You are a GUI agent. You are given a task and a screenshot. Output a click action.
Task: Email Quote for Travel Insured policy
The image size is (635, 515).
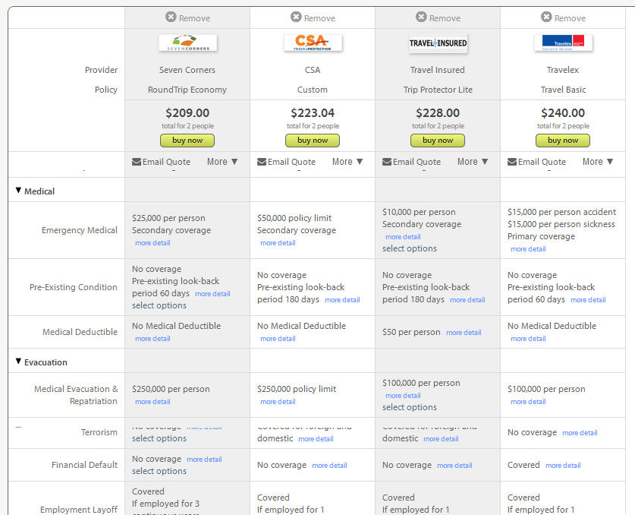coord(417,163)
